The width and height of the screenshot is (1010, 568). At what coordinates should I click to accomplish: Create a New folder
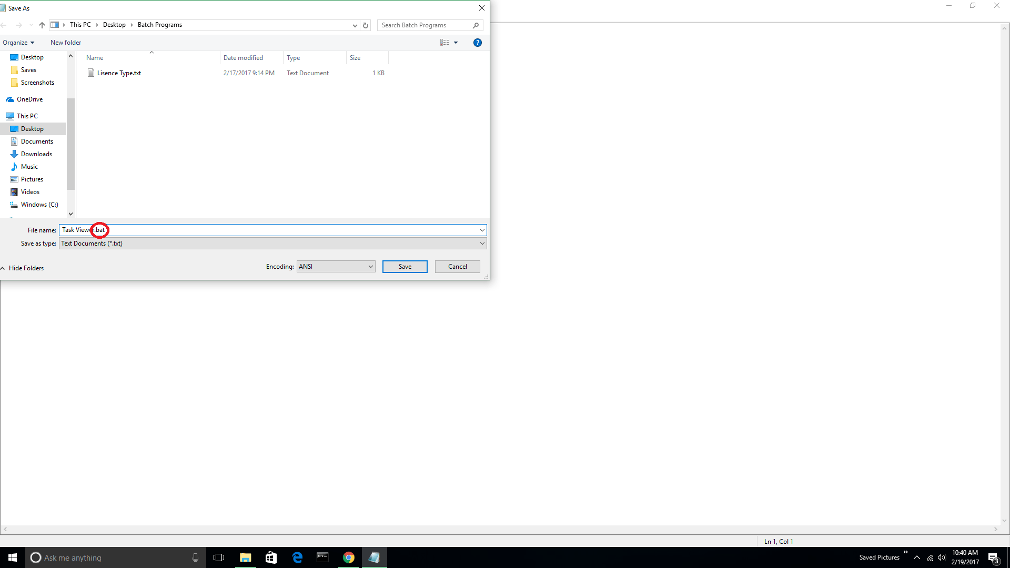click(x=66, y=42)
